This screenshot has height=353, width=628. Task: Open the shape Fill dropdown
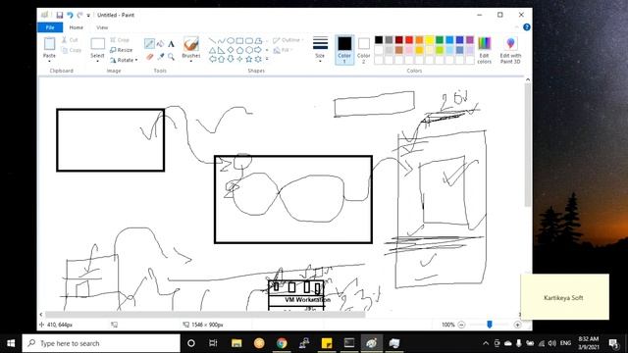pos(283,50)
